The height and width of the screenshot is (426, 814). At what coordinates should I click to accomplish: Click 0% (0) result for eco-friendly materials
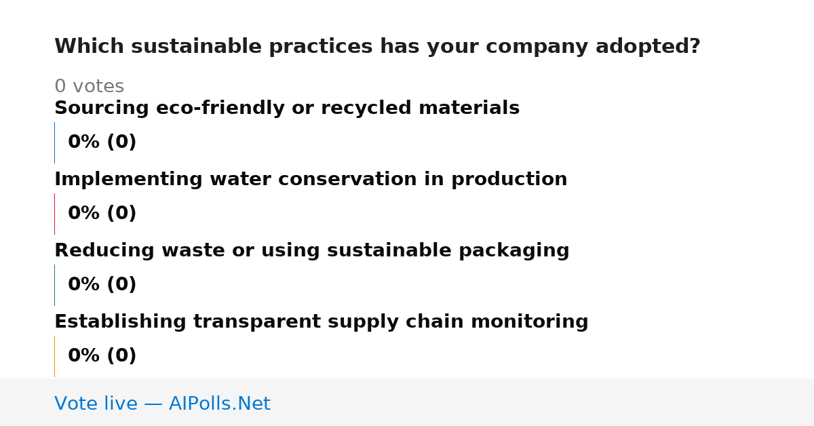pyautogui.click(x=102, y=142)
